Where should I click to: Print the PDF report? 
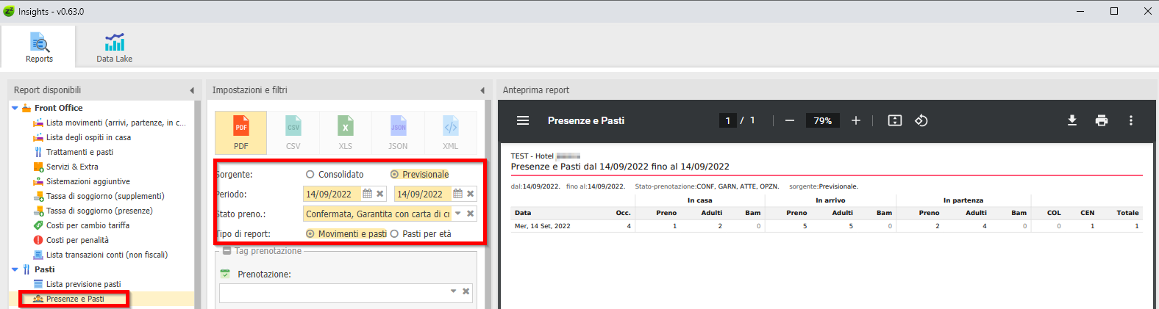pos(1102,120)
